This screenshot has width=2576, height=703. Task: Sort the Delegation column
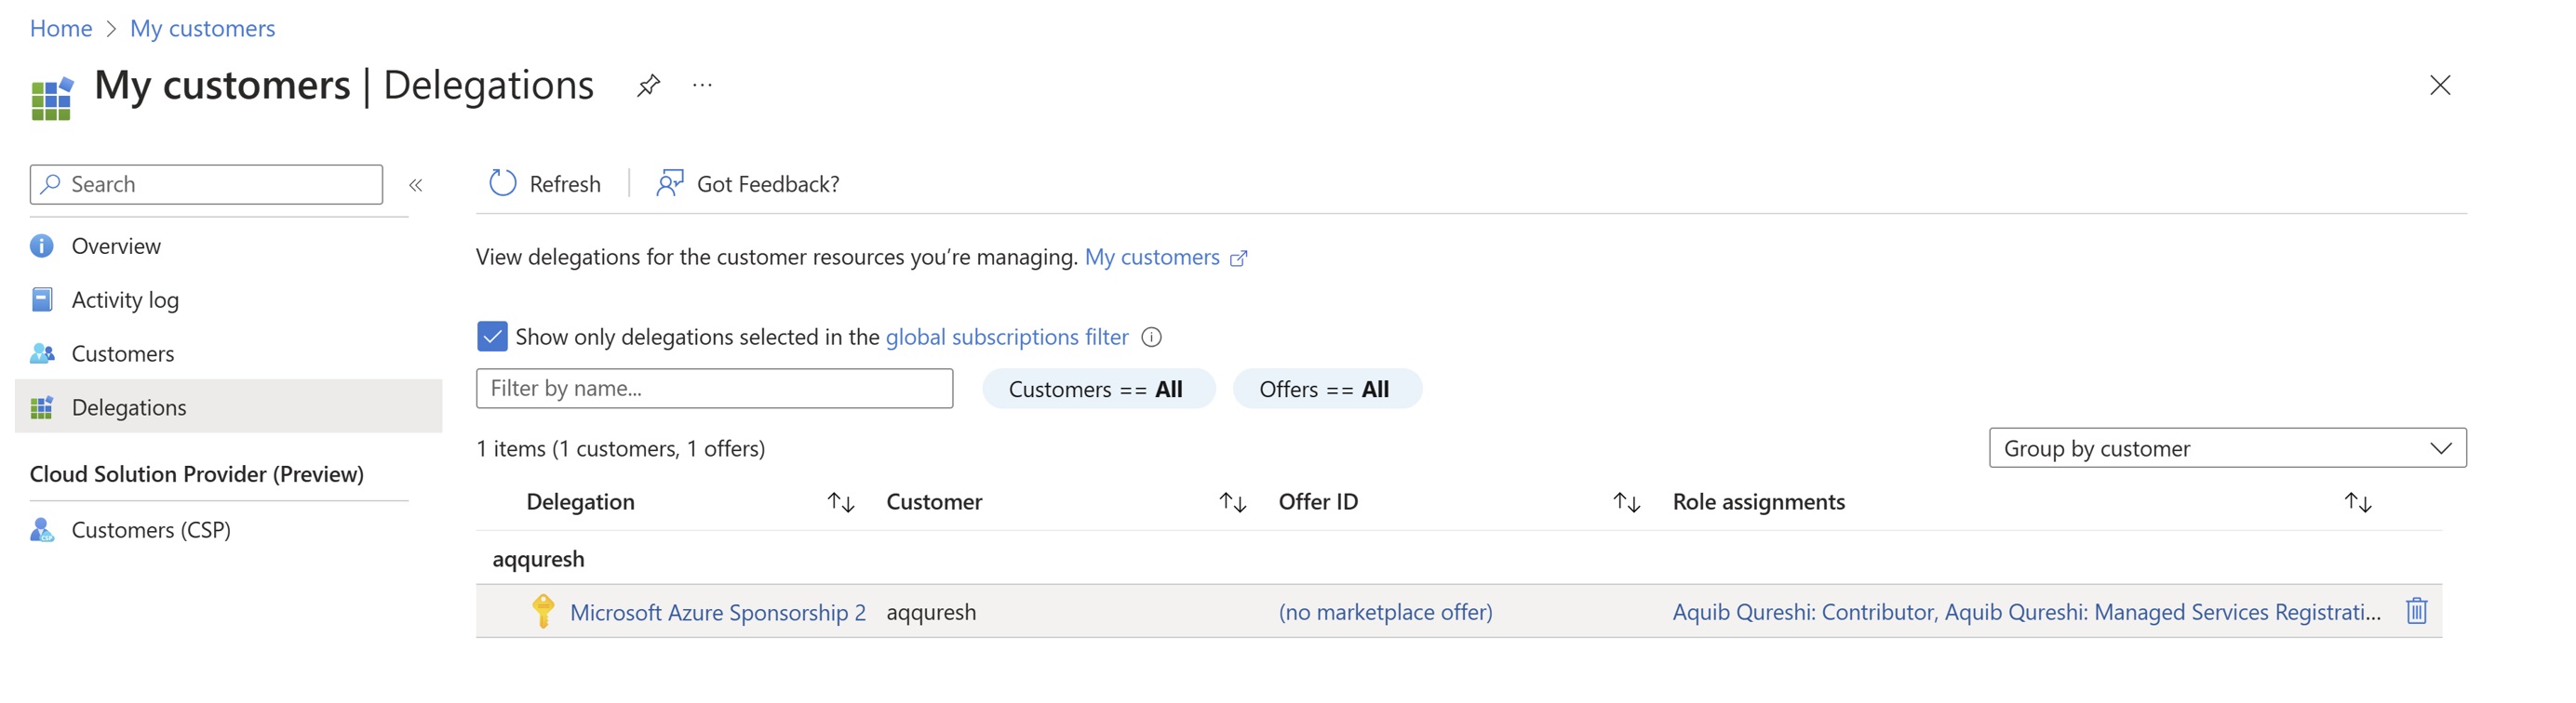point(840,502)
